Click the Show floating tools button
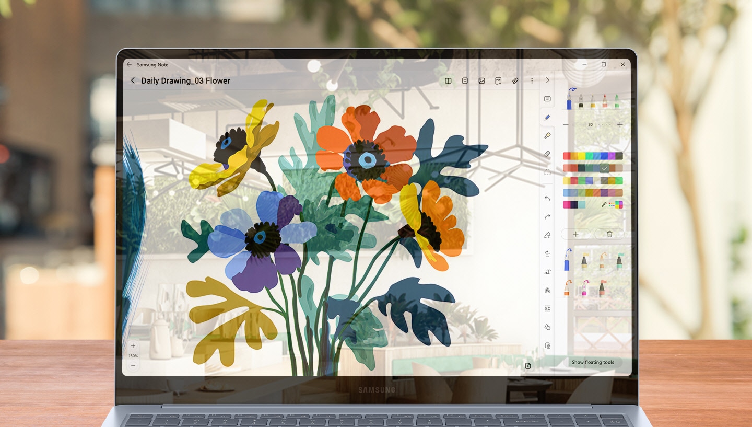Image resolution: width=752 pixels, height=427 pixels. tap(592, 362)
